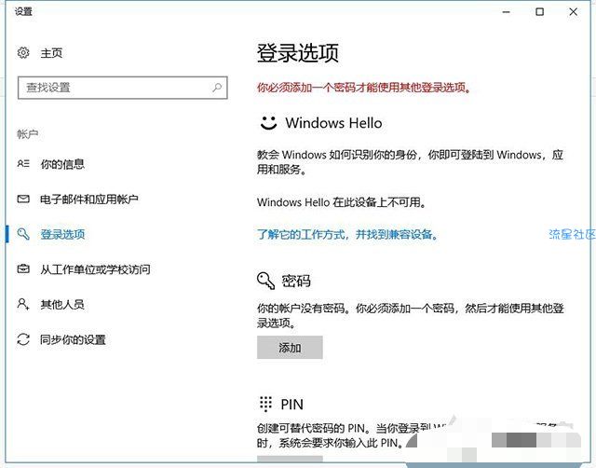596x468 pixels.
Task: Click the Windows Hello heading text
Action: tap(333, 123)
